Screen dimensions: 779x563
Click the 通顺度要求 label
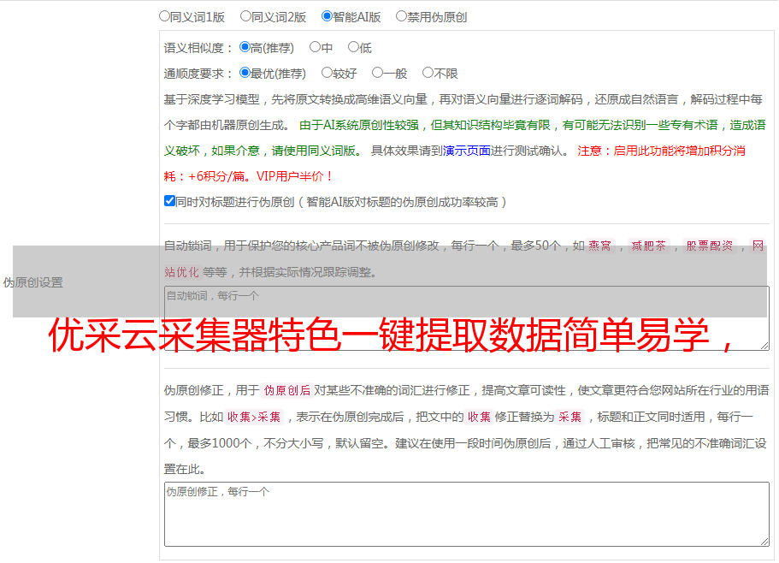(x=198, y=74)
